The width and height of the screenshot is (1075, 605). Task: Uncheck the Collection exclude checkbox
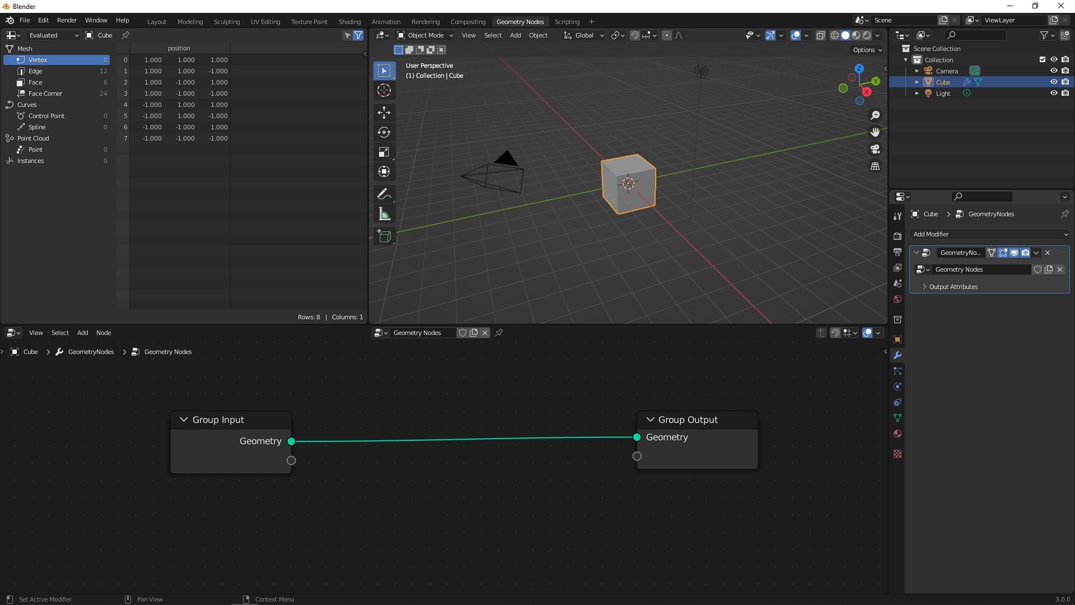1043,59
